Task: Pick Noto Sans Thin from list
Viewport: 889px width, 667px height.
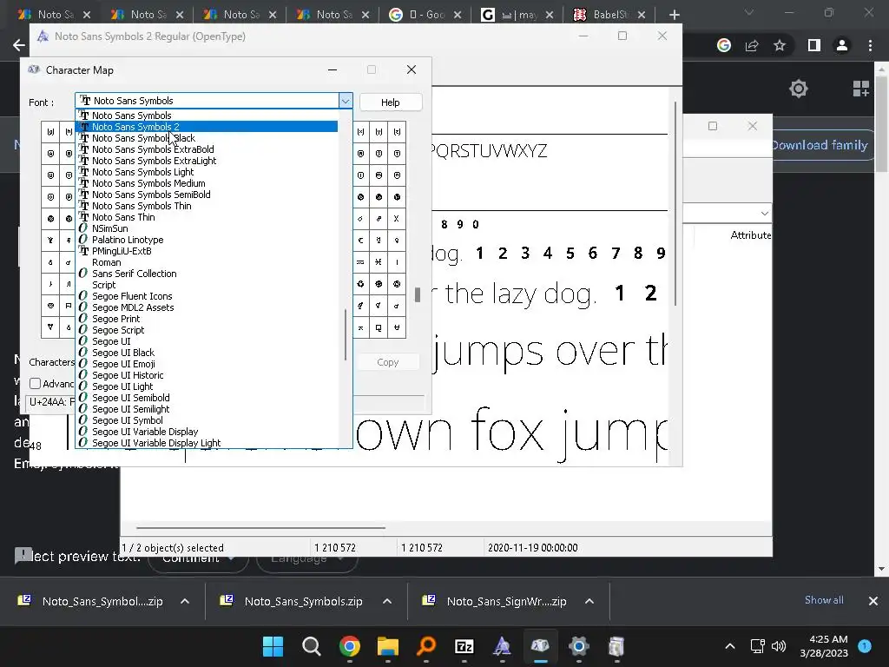Action: point(207,217)
